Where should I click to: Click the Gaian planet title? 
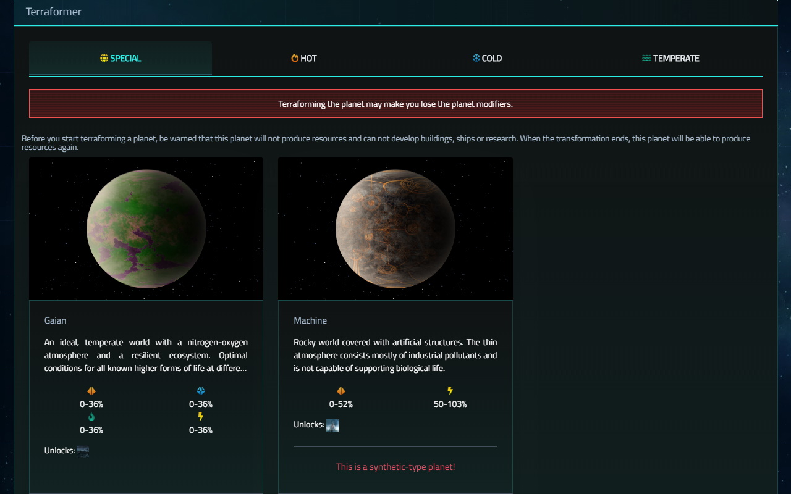56,320
